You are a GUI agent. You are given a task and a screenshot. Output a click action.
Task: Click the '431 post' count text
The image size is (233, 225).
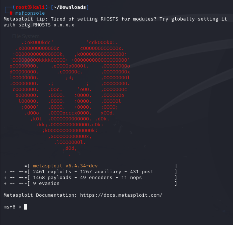(x=141, y=171)
